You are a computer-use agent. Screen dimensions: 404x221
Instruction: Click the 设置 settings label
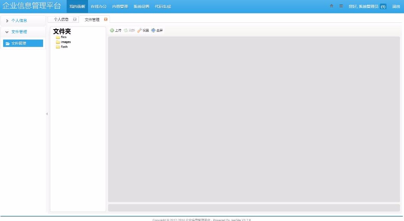tap(146, 30)
